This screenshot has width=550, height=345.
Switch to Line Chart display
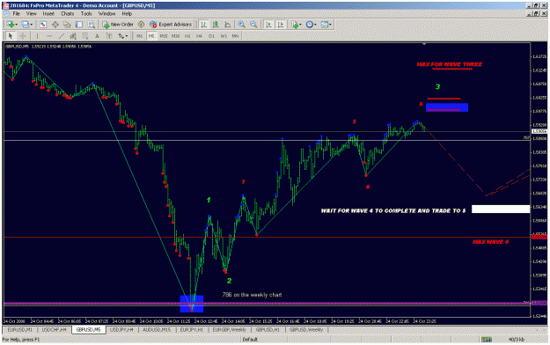pos(227,25)
